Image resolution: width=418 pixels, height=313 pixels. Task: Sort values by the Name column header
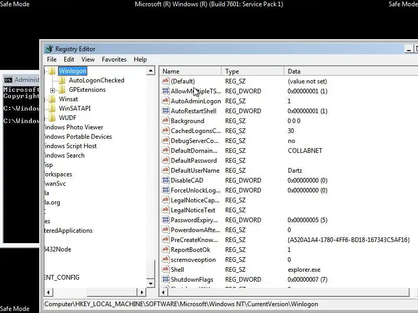(x=191, y=71)
